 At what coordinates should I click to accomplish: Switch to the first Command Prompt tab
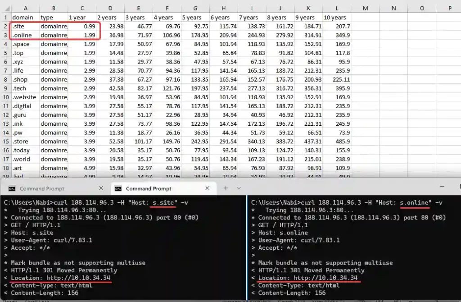point(55,189)
